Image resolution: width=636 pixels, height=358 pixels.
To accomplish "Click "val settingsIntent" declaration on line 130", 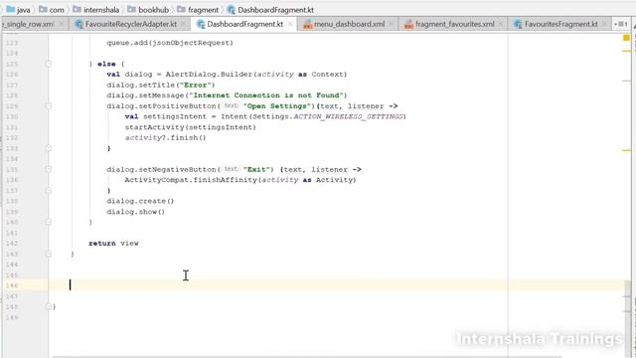I will tap(166, 116).
